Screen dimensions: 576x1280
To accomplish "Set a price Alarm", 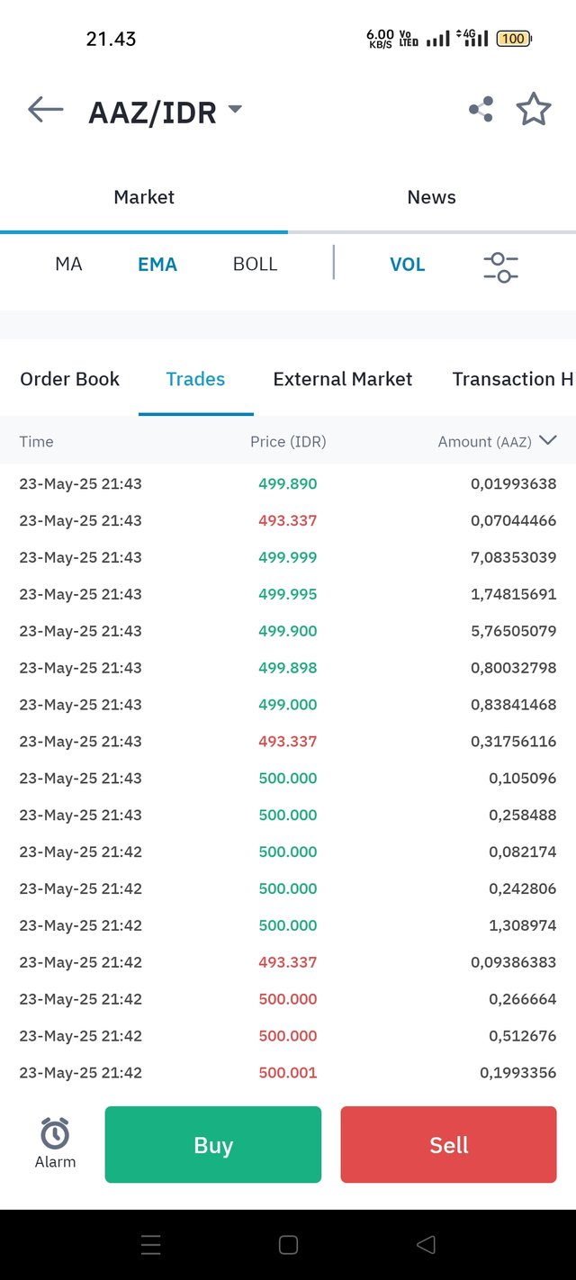I will (55, 1143).
